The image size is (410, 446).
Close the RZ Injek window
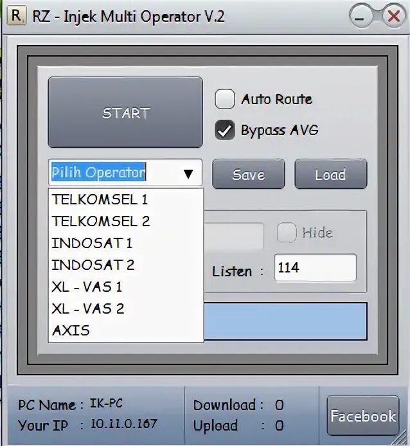coord(394,17)
